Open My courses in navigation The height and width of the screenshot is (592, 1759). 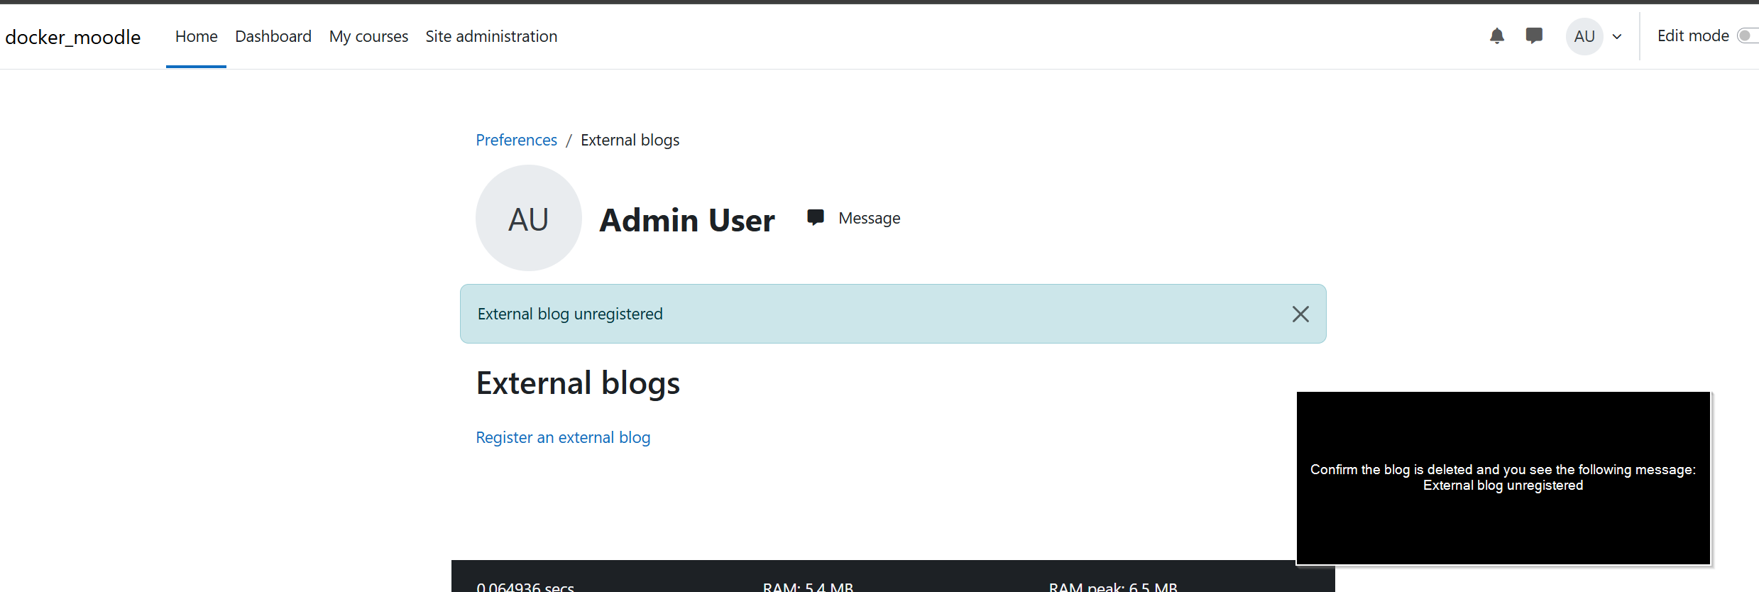click(x=368, y=36)
